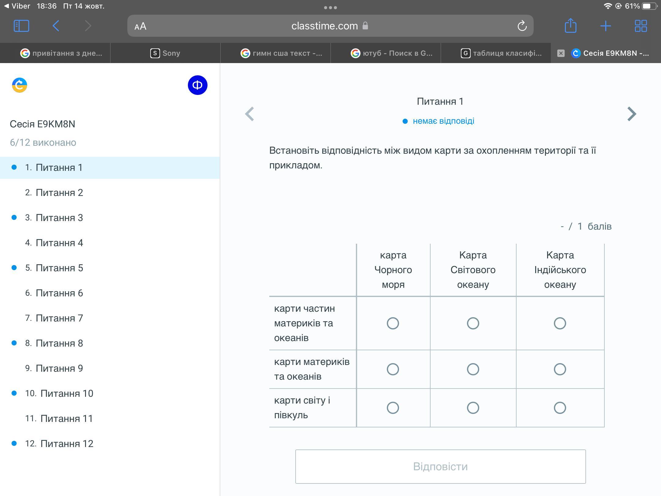Viewport: 661px width, 496px height.
Task: Switch to the Sony tab
Action: (x=165, y=53)
